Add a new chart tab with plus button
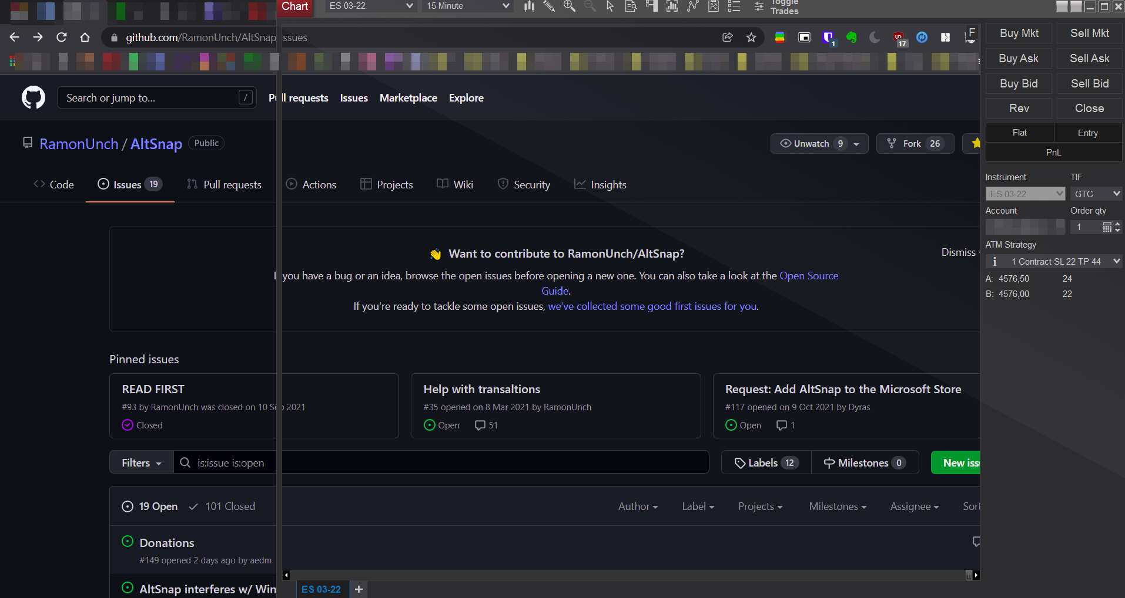1125x598 pixels. click(359, 589)
